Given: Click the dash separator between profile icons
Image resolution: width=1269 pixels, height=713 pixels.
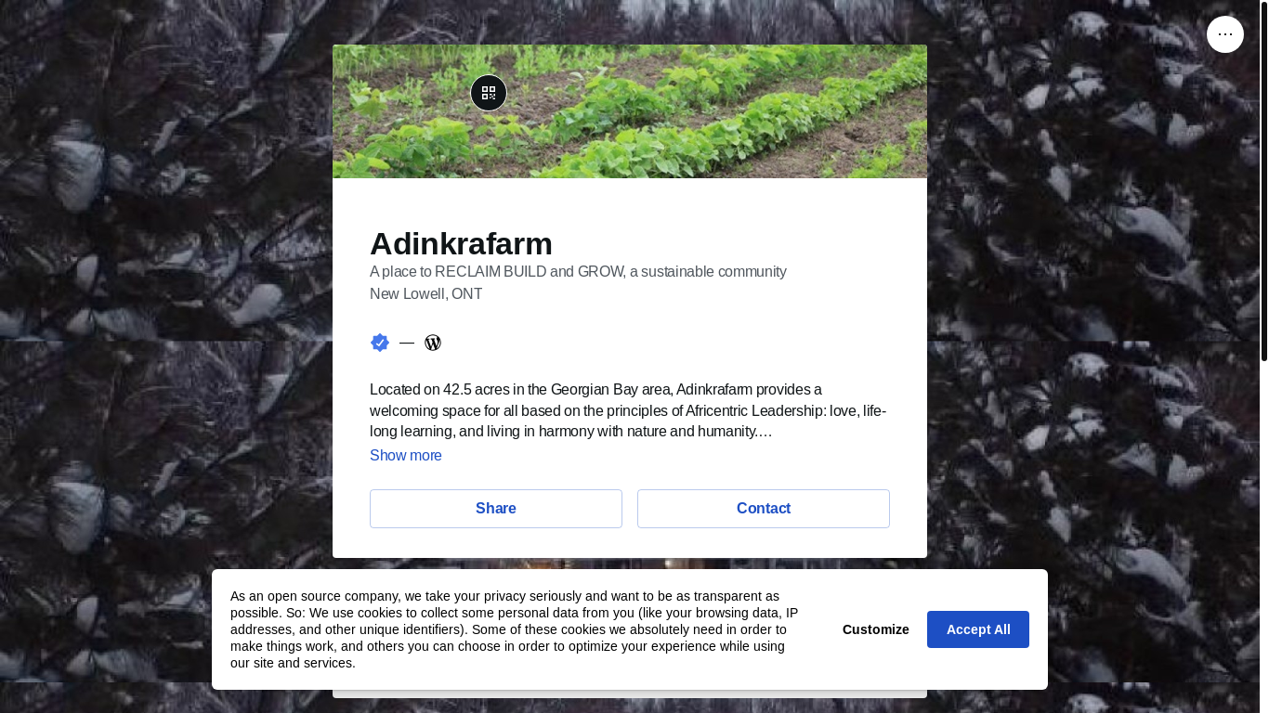Looking at the screenshot, I should click(x=407, y=343).
